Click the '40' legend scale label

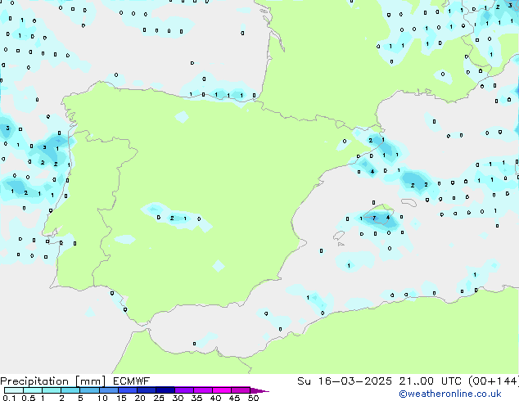(215, 398)
